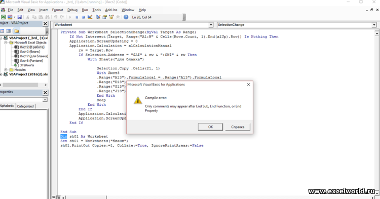380x199 pixels.
Task: Open the View menu
Action: tap(31, 10)
